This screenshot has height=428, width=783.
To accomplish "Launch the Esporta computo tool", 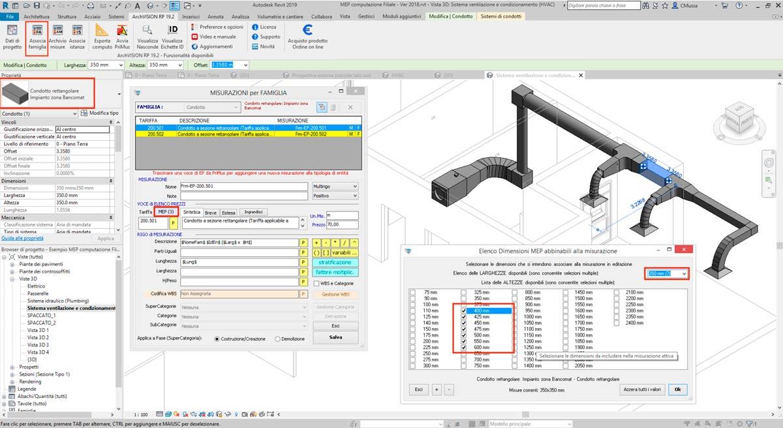I will [102, 37].
